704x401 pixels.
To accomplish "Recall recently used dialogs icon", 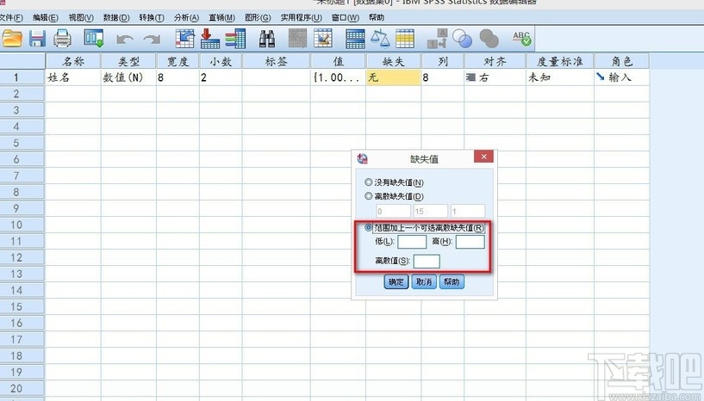I will tap(94, 39).
